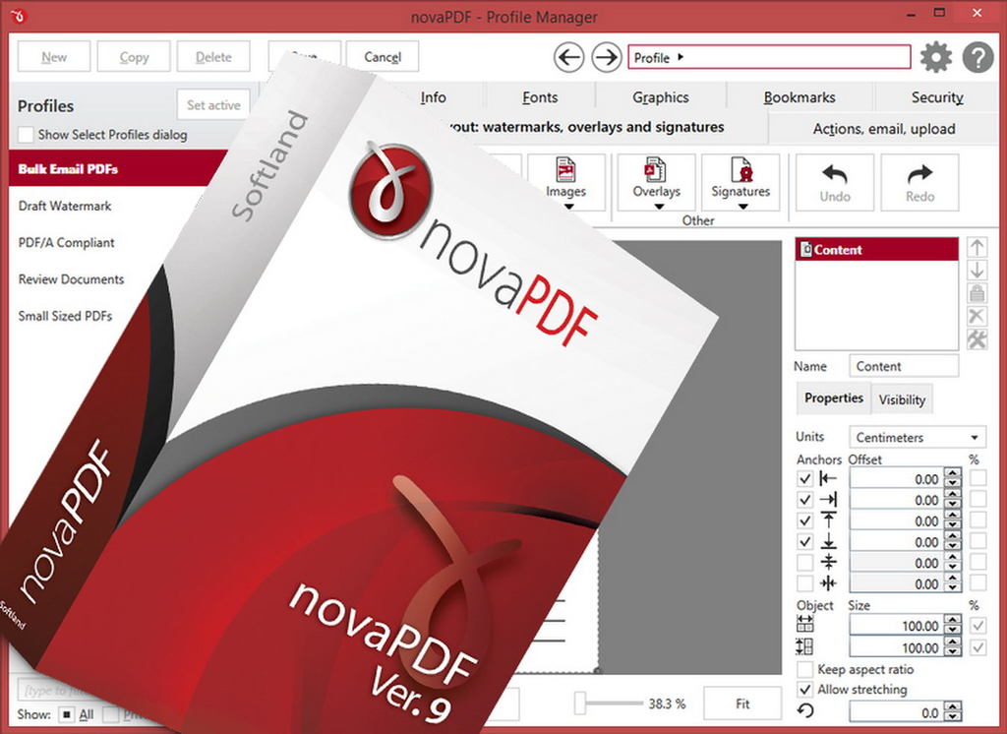The height and width of the screenshot is (734, 1007).
Task: Open the Fonts tab
Action: (x=540, y=97)
